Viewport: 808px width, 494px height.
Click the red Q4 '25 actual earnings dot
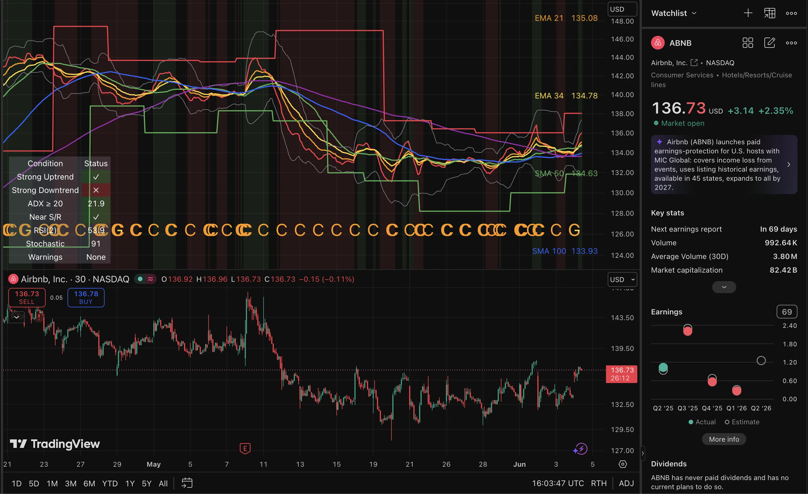pyautogui.click(x=712, y=381)
